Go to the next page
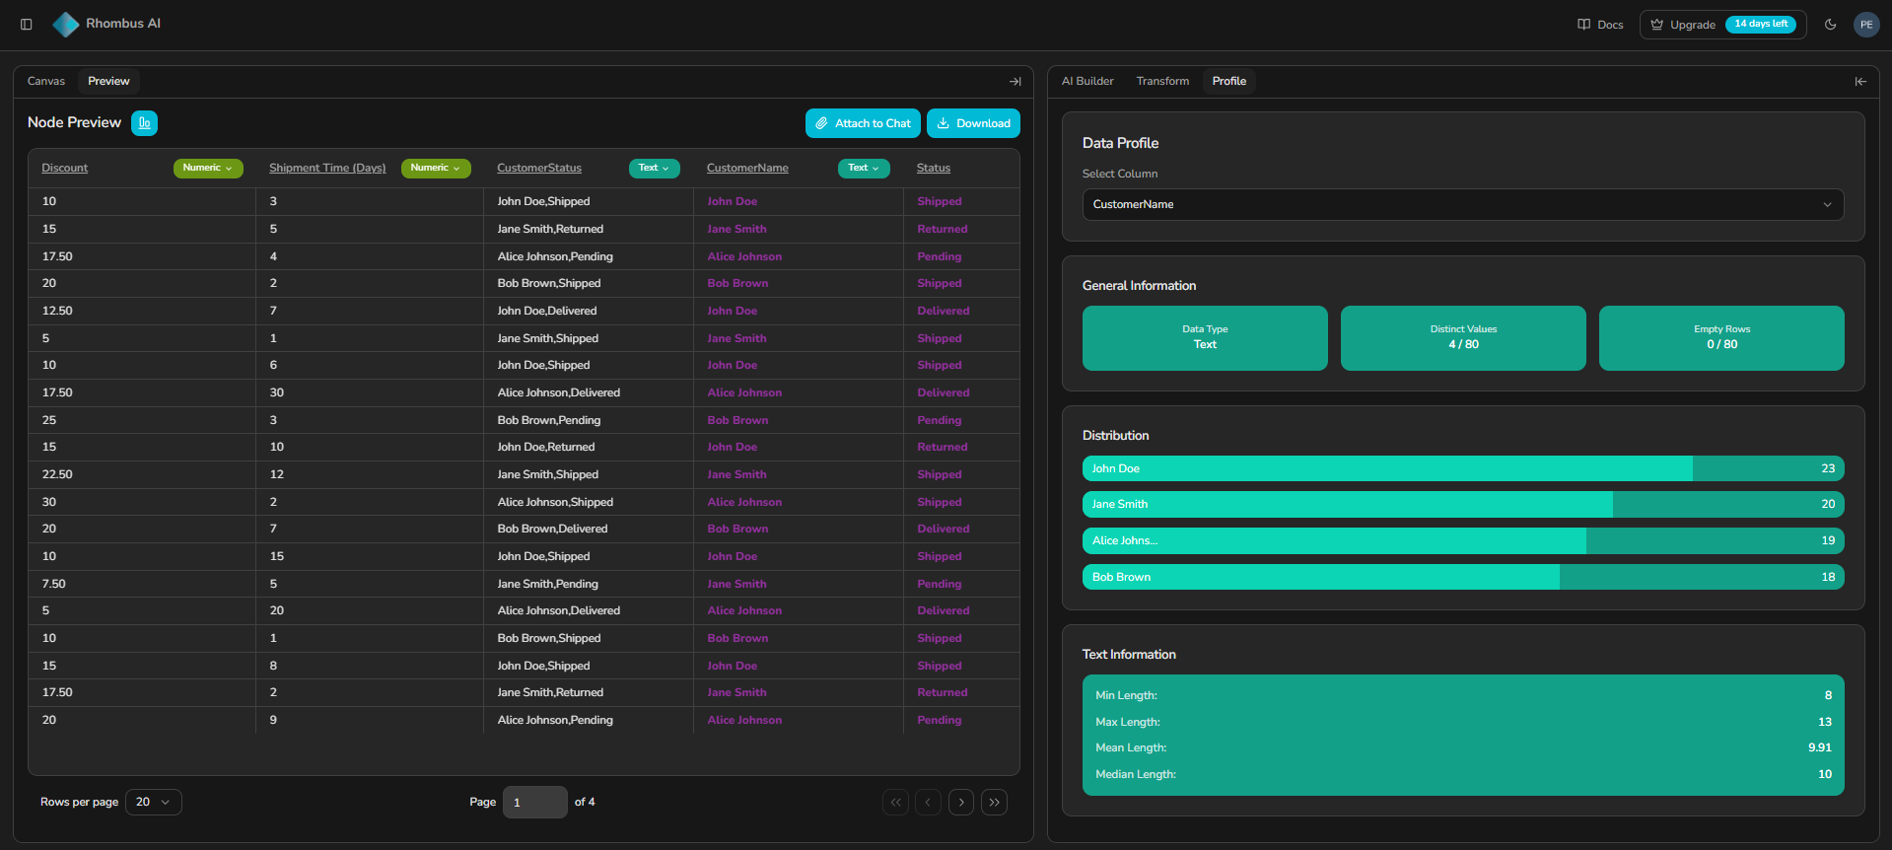Viewport: 1892px width, 850px height. tap(961, 803)
